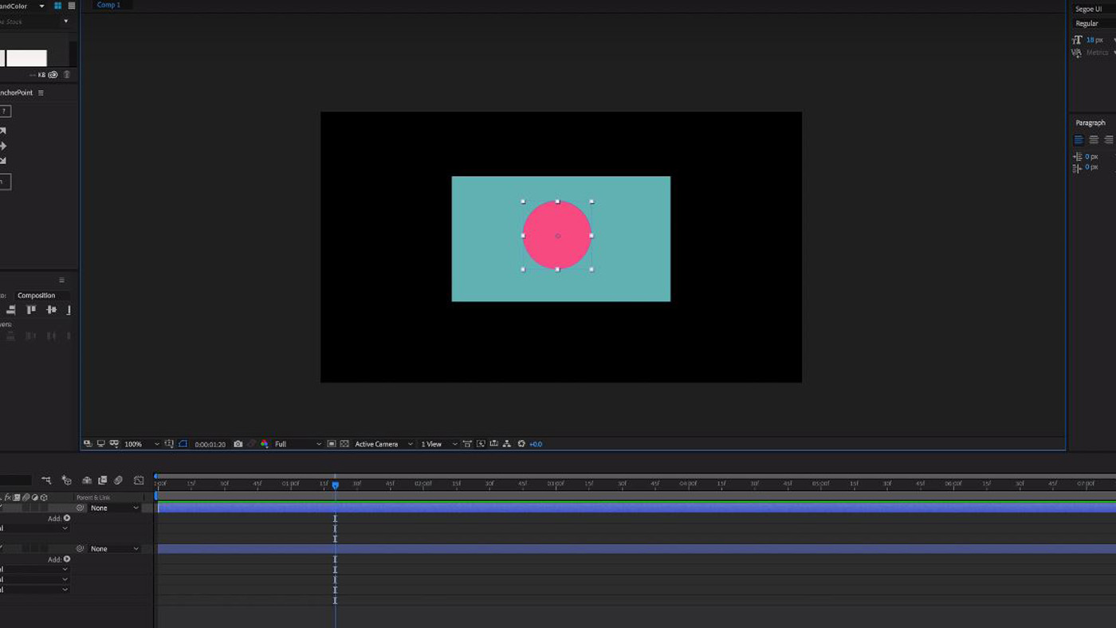Click the playhead on the timeline ruler

(335, 482)
